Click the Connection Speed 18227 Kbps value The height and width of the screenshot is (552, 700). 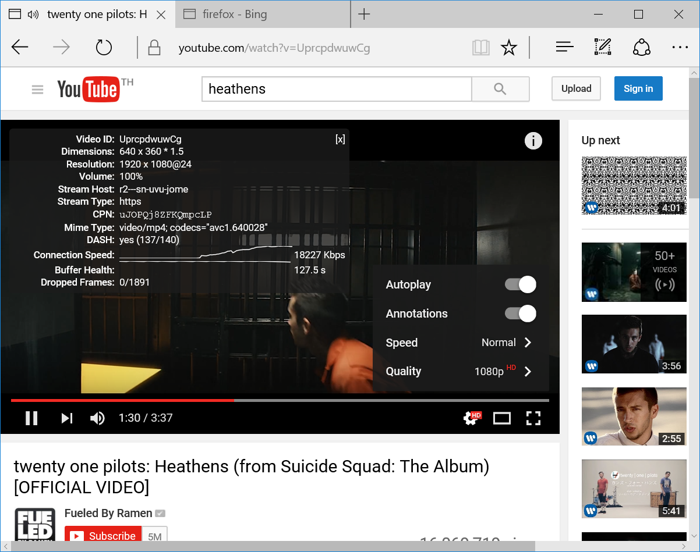[x=319, y=255]
